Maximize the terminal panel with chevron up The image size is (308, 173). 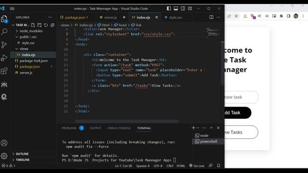(211, 128)
